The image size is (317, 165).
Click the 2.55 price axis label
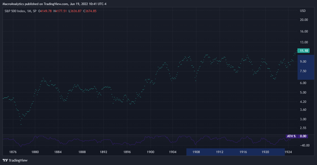[x=303, y=128]
